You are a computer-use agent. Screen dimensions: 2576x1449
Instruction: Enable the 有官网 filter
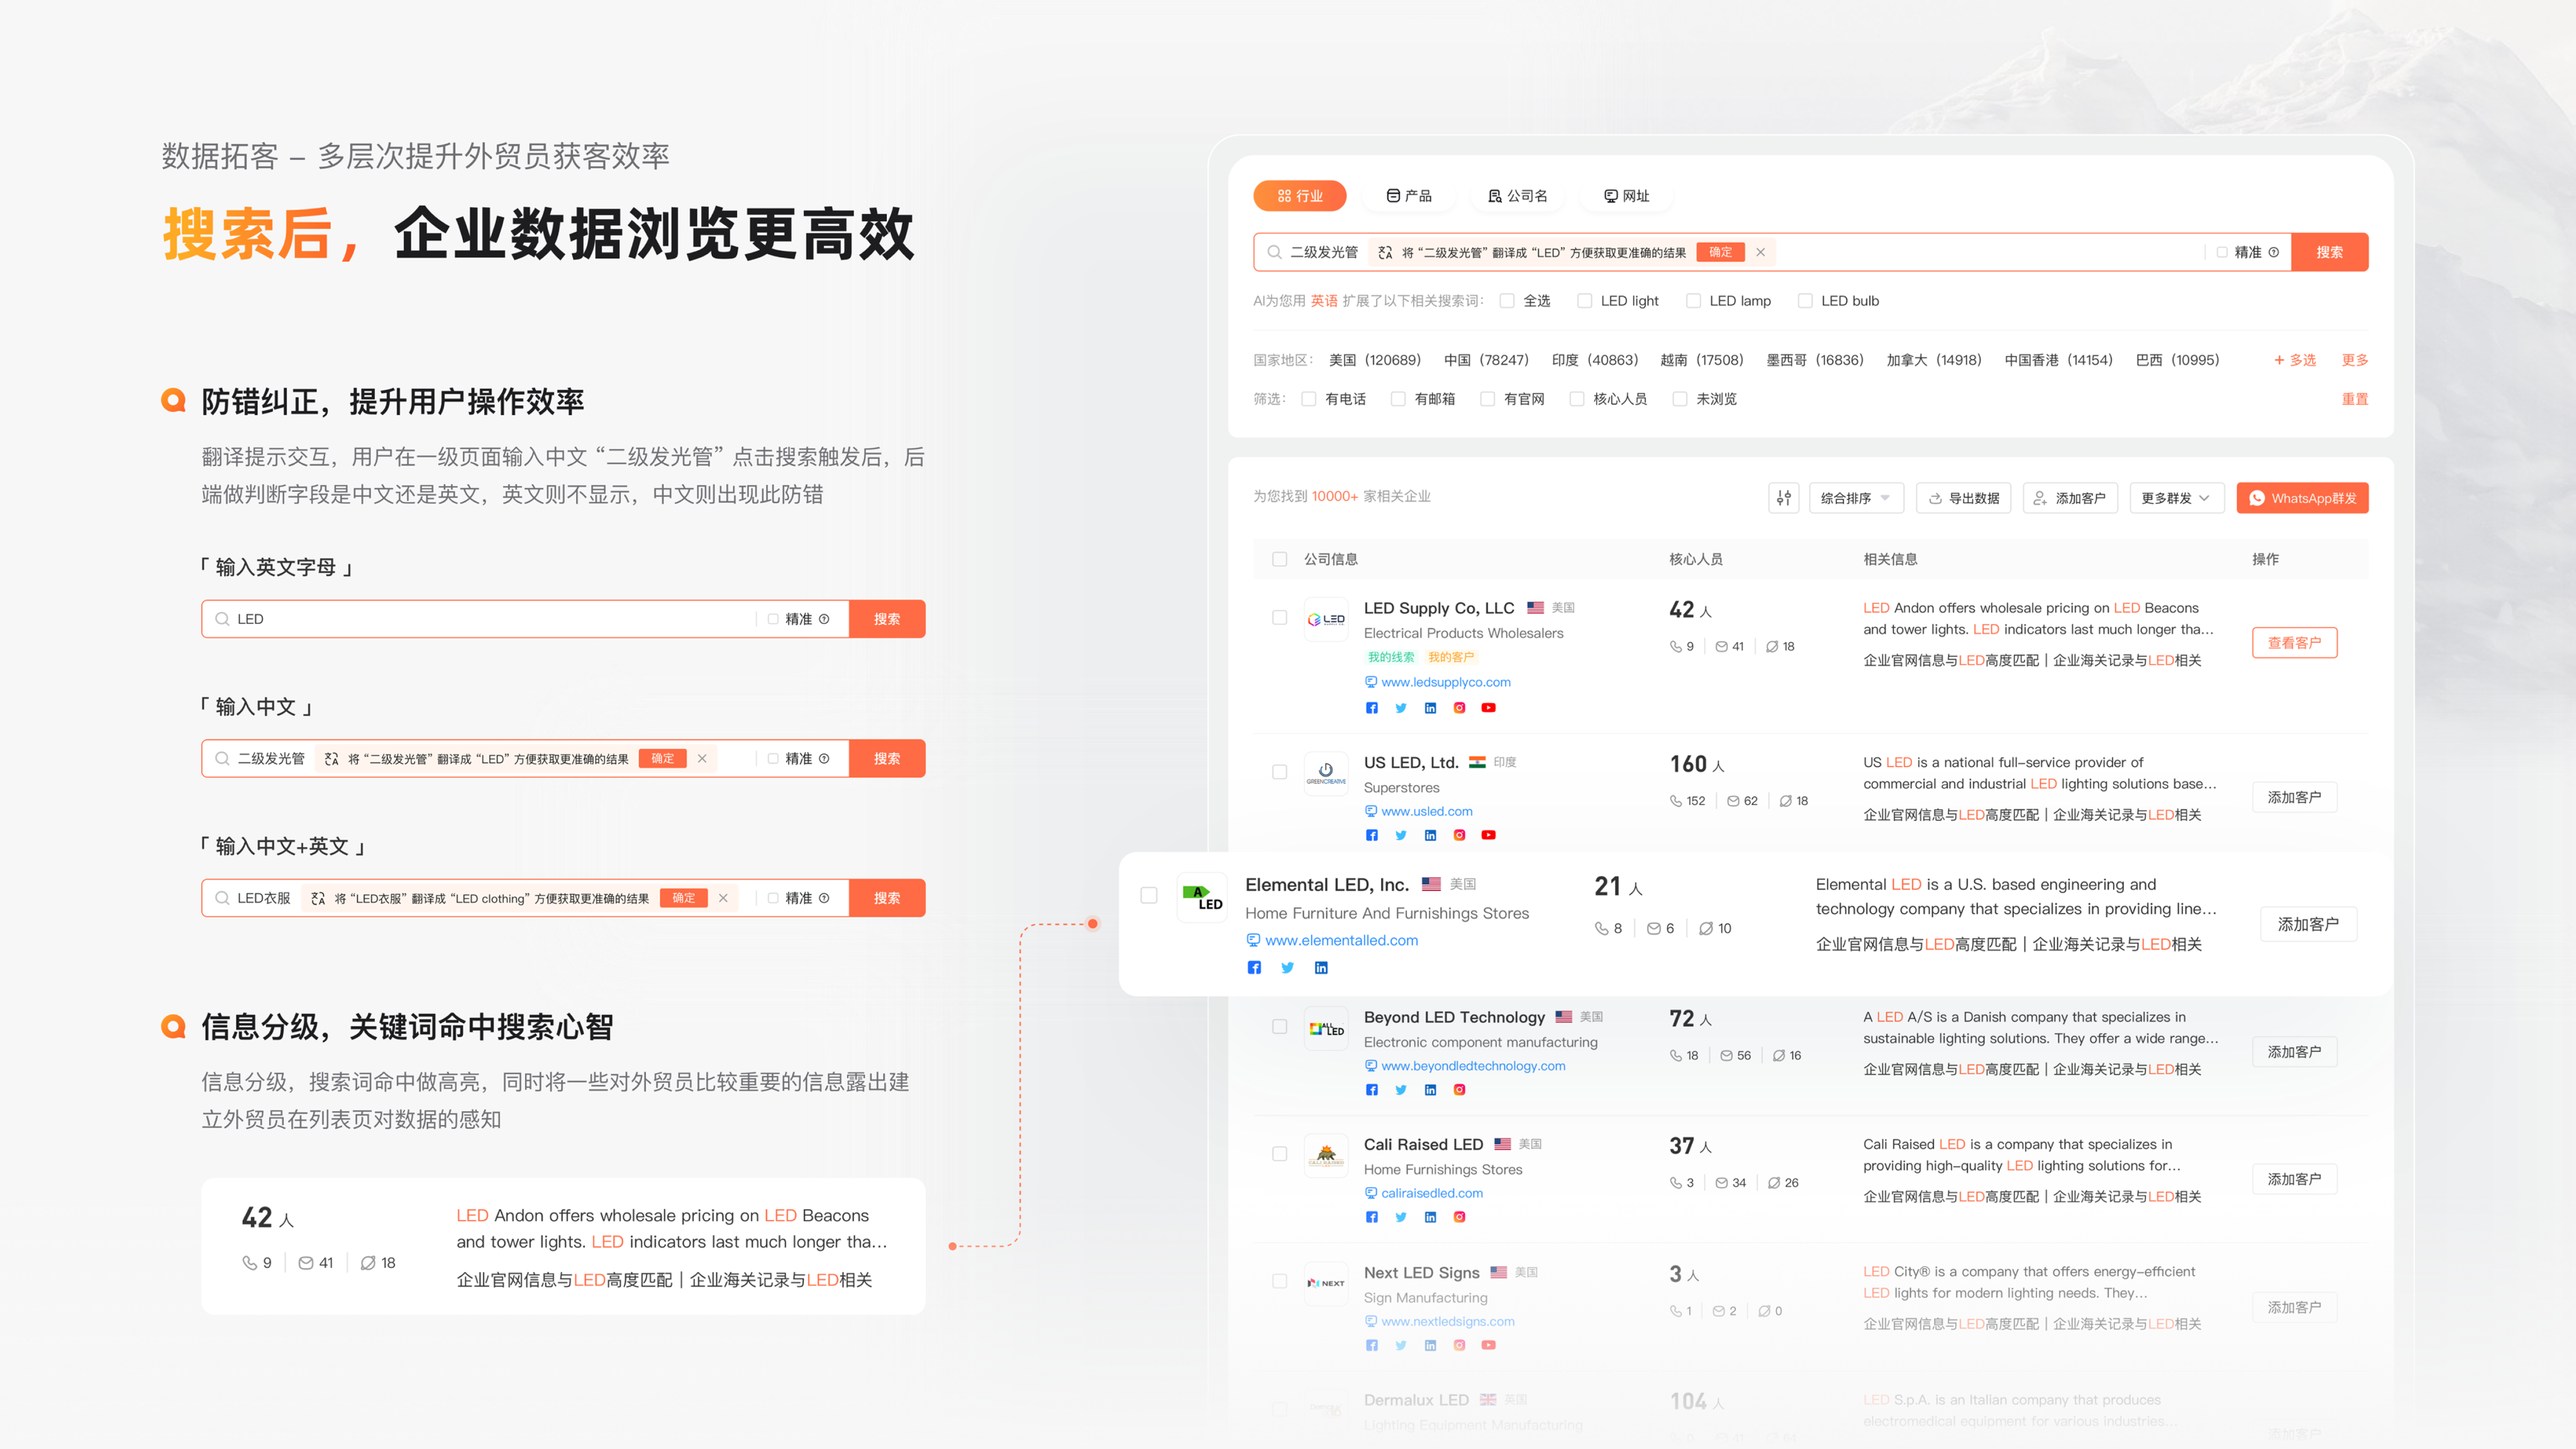1487,399
